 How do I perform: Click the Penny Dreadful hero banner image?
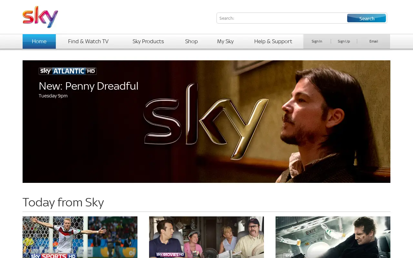(206, 122)
